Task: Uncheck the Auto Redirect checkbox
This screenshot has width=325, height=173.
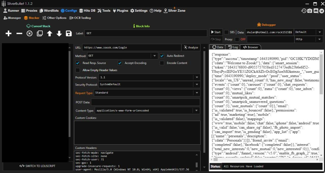Action: (162, 56)
